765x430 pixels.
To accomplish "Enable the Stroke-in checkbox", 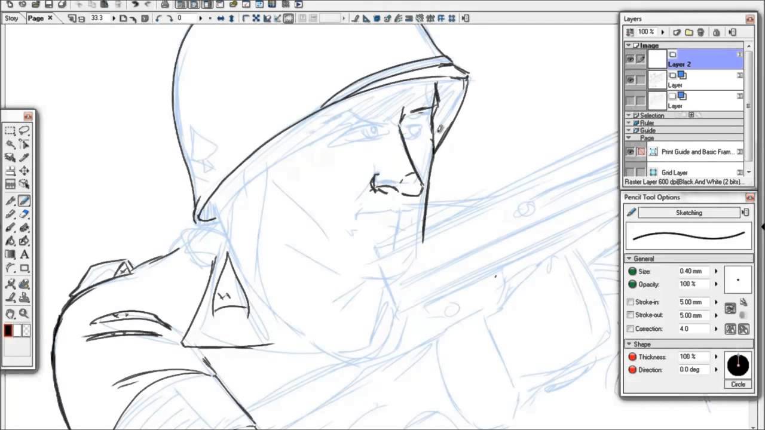I will pos(630,302).
